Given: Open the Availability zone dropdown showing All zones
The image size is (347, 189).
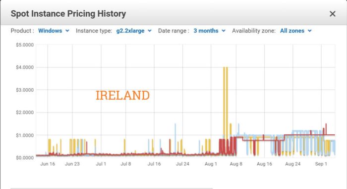Looking at the screenshot, I should (296, 31).
